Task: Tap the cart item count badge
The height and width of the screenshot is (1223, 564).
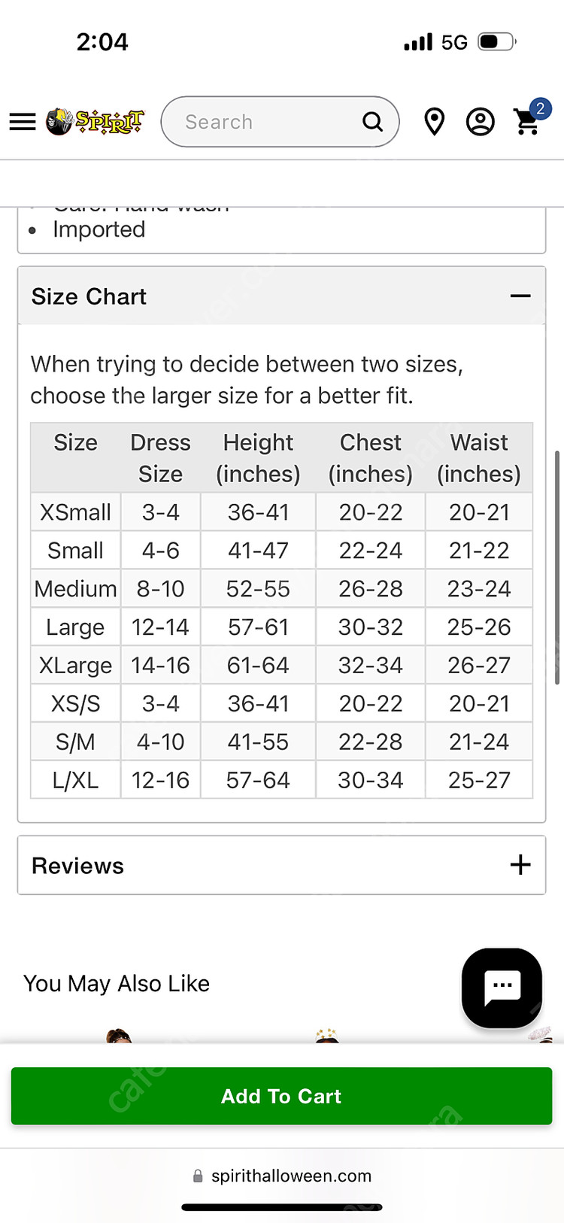Action: (x=540, y=109)
